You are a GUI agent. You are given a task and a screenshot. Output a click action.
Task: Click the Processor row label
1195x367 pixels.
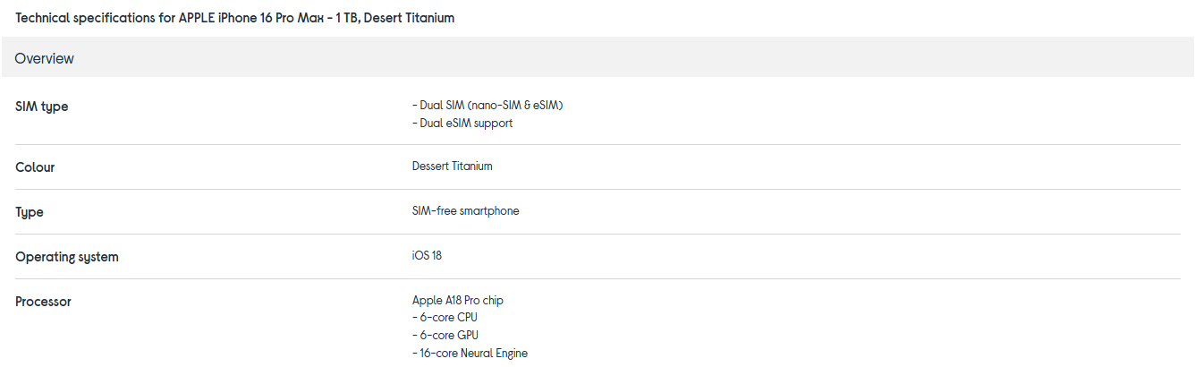pos(43,302)
